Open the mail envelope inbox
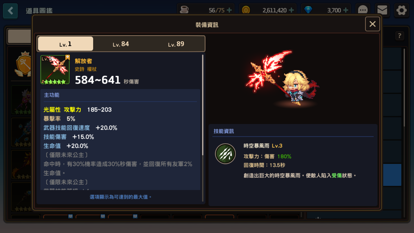Viewport: 414px width, 233px height. (x=382, y=10)
